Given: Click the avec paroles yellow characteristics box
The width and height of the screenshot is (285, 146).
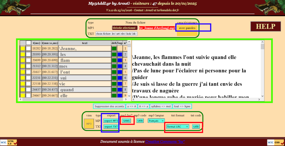Looking at the screenshot, I should pyautogui.click(x=187, y=28).
